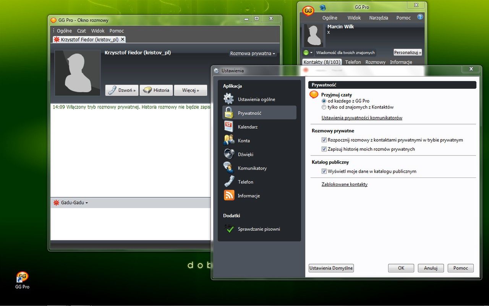Expand the Dzwoń call button
Viewport: 489px width, 306px height.
pos(121,90)
